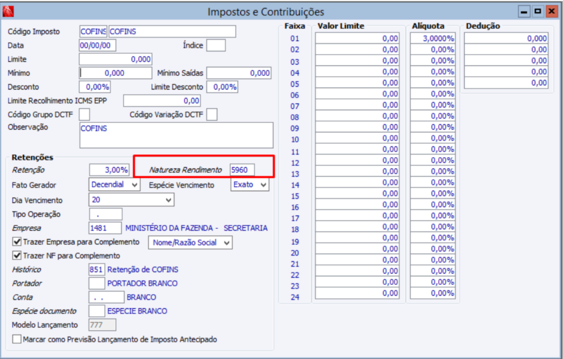Click the Valor Limite field for faixa 24

pyautogui.click(x=357, y=293)
